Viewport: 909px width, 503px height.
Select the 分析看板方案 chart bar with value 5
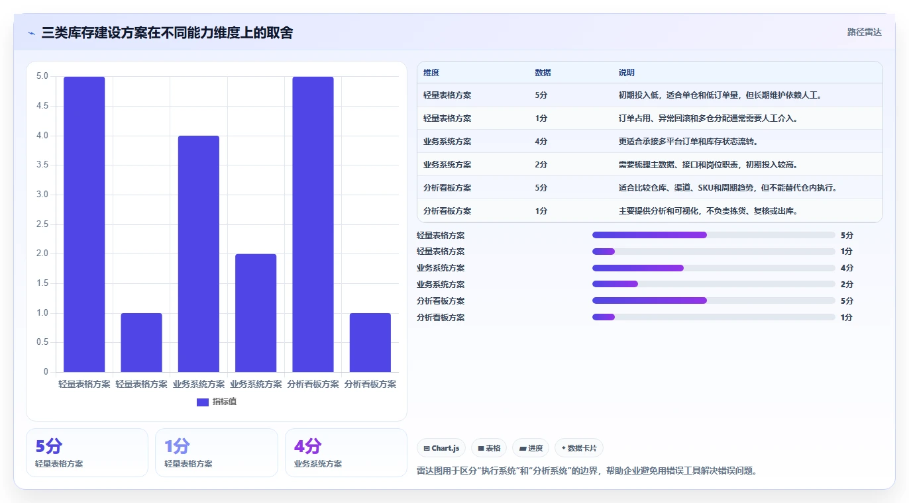(x=313, y=224)
